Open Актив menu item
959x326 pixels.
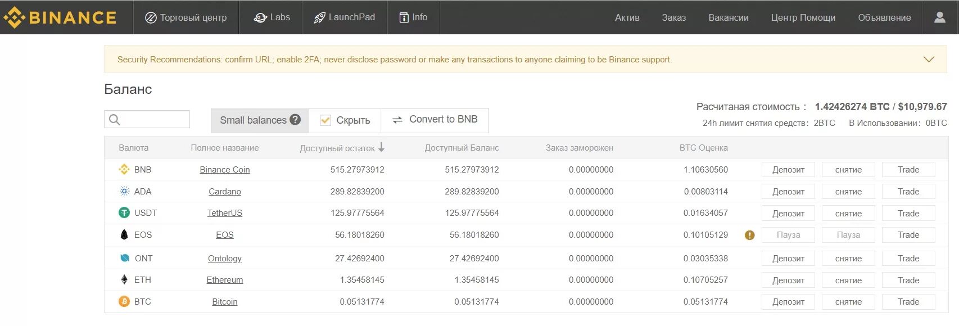point(627,17)
